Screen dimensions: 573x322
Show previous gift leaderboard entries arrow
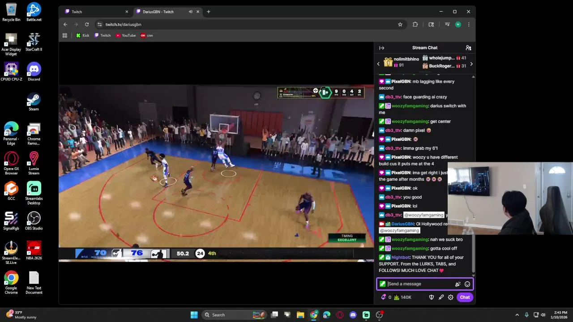378,64
